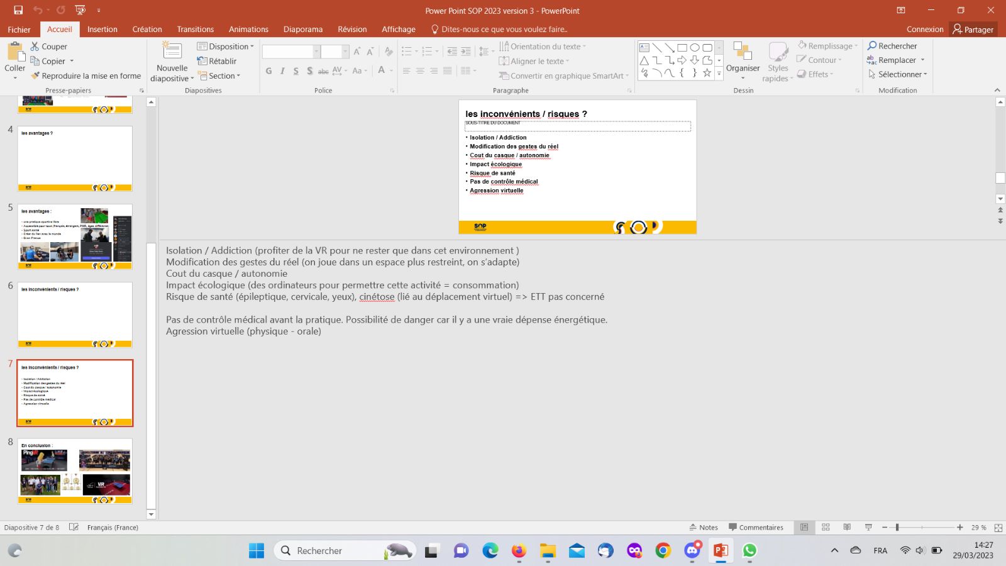Open Slide Sorter view in status bar
The height and width of the screenshot is (566, 1006).
tap(826, 527)
